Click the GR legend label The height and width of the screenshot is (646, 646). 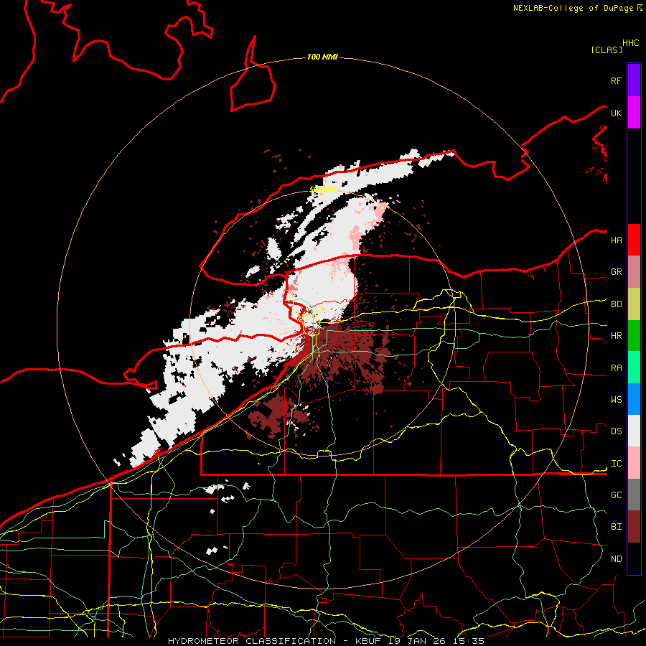(616, 272)
